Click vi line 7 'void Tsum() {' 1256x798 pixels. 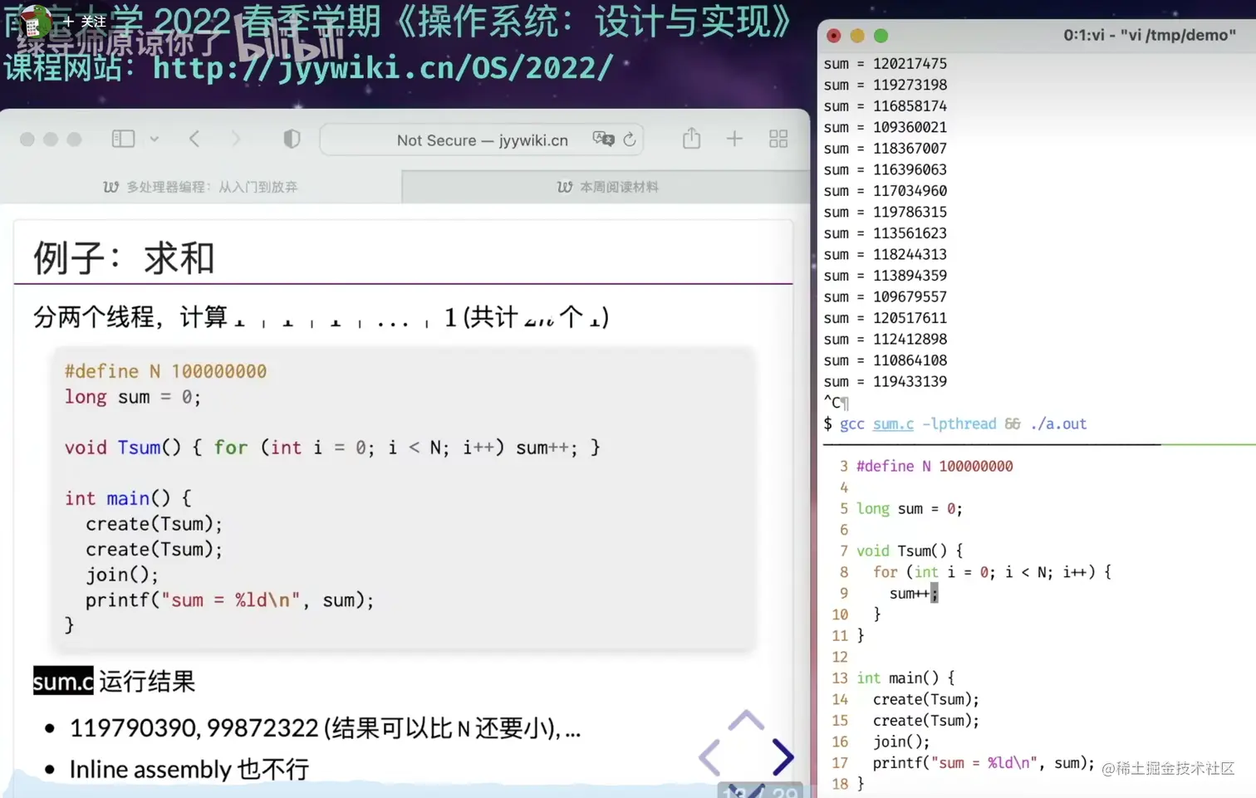click(910, 551)
